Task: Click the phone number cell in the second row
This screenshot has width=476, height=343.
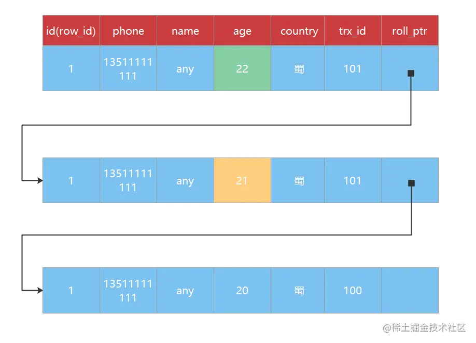Action: [128, 180]
